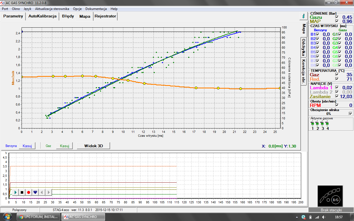
Task: Toggle the RPM checkbox
Action: click(337, 105)
